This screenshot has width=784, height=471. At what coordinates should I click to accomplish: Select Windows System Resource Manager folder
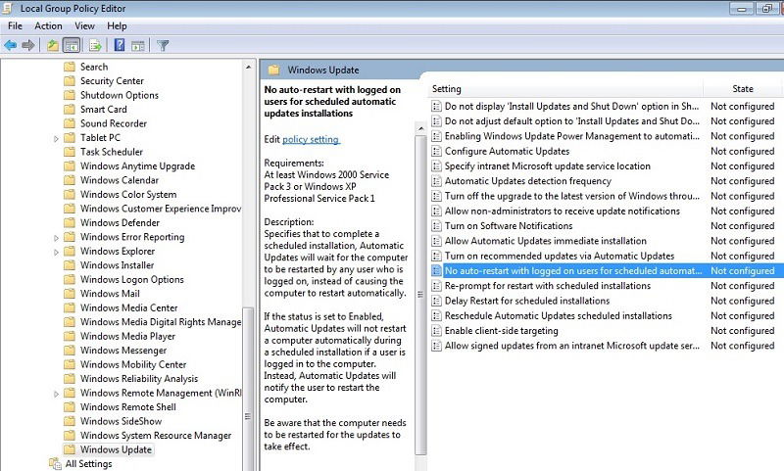point(156,436)
